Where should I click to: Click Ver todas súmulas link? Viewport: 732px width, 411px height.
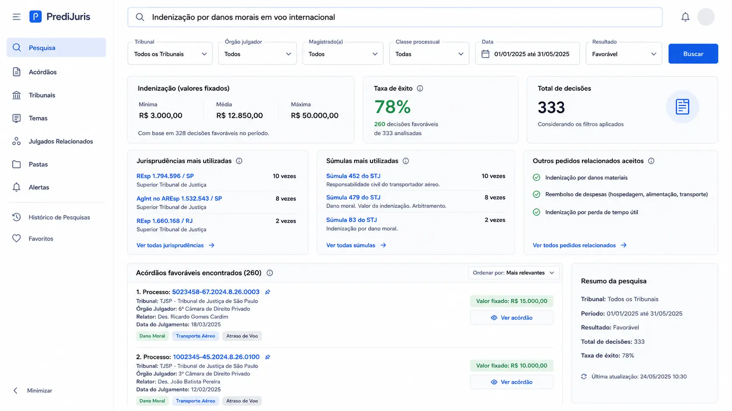(x=351, y=245)
